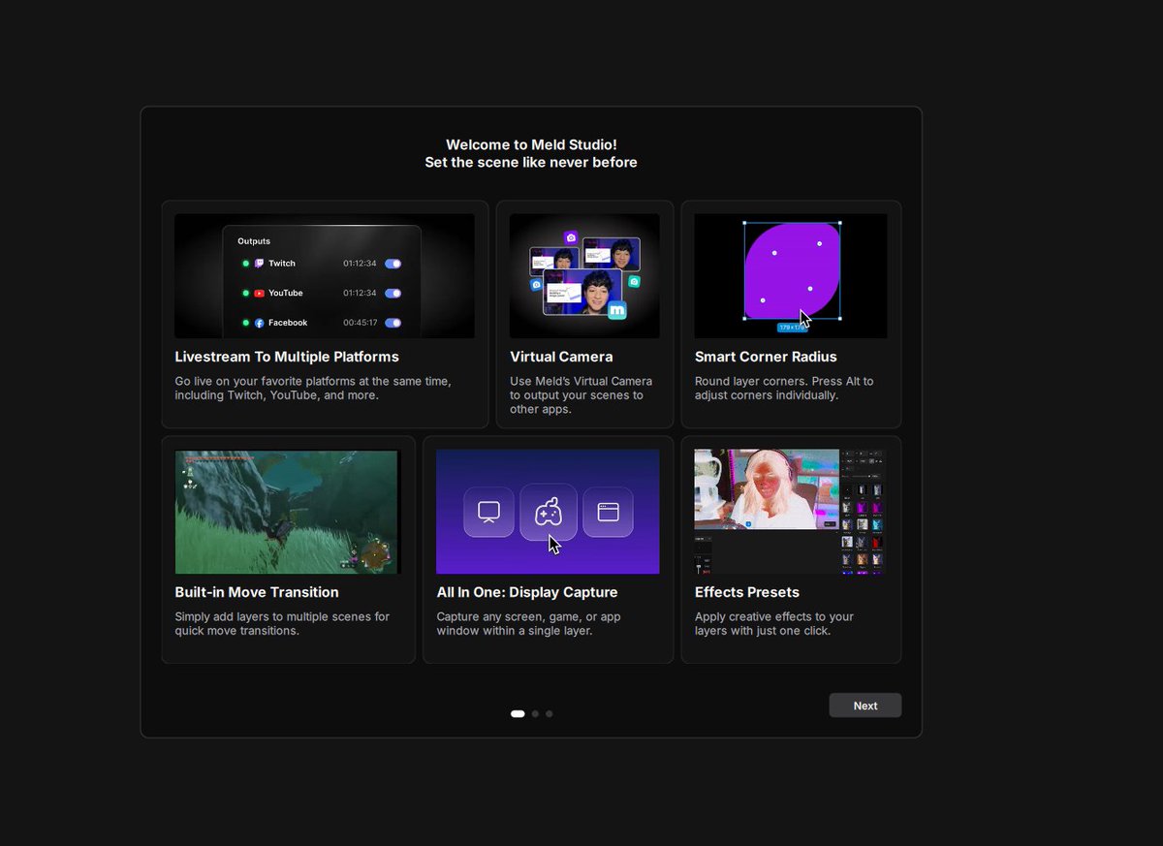The image size is (1163, 846).
Task: Click the 'Livestream To Multiple Platforms' heading
Action: click(x=287, y=357)
